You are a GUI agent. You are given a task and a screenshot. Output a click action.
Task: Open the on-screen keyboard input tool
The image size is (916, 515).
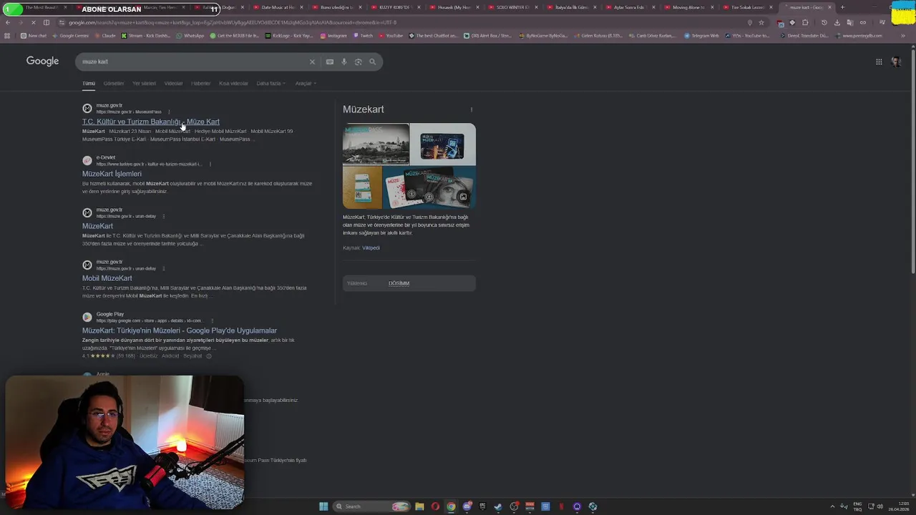[x=330, y=62]
